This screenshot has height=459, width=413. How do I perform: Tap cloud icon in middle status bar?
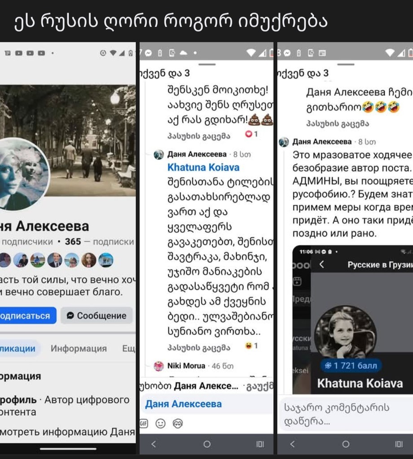pos(183,53)
